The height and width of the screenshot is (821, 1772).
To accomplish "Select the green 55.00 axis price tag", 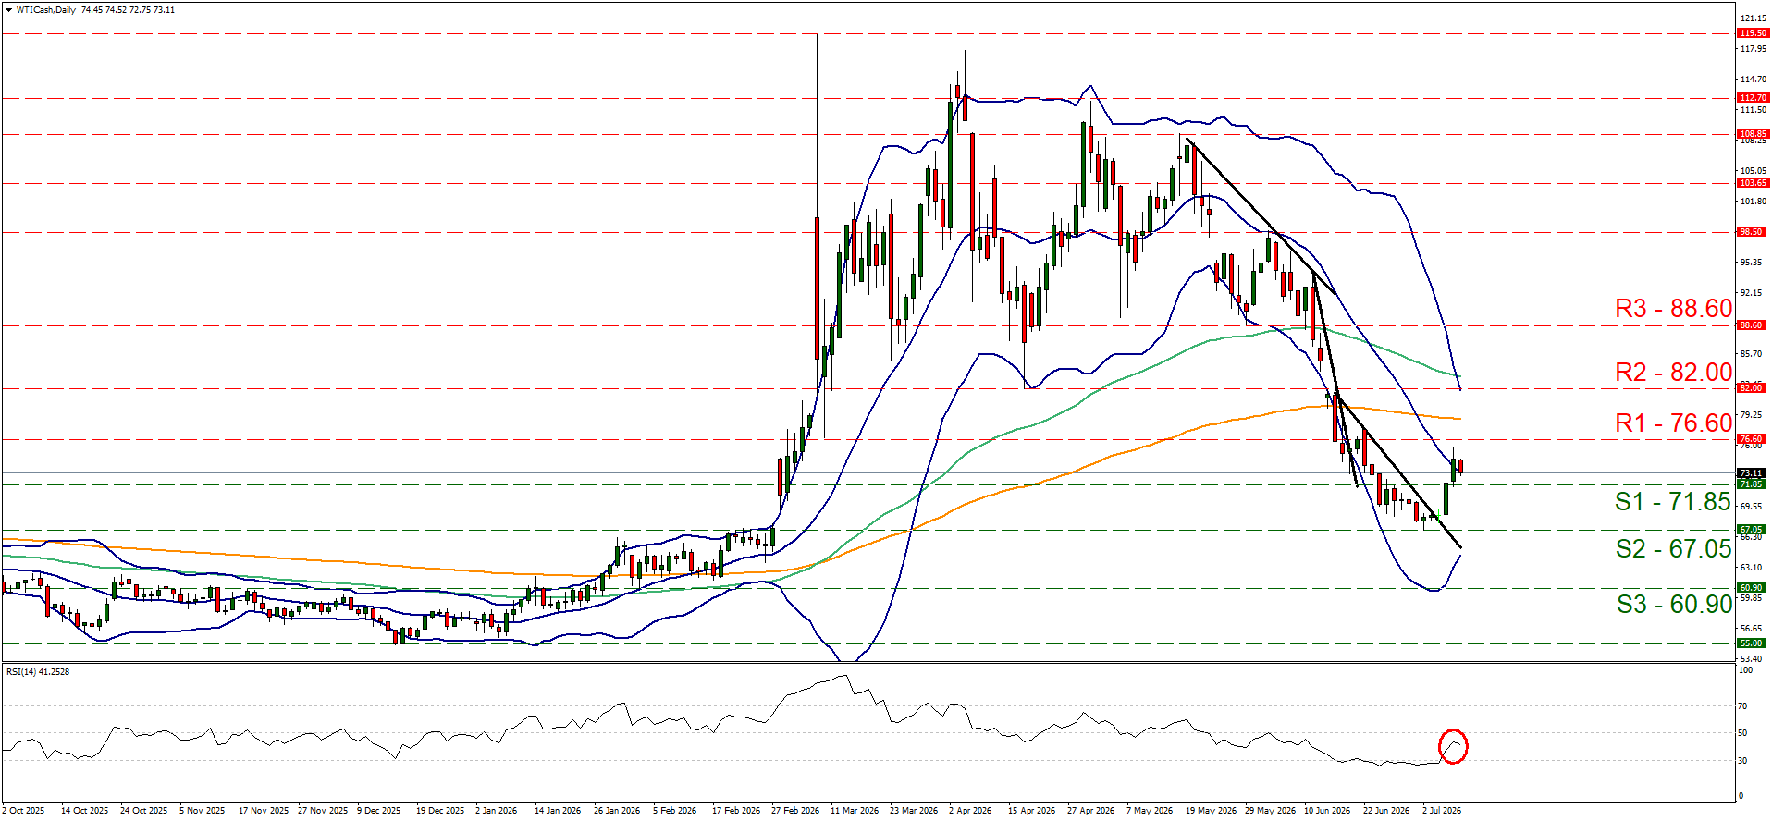I will pos(1751,643).
